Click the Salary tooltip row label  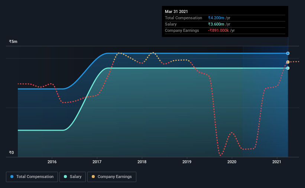pyautogui.click(x=171, y=24)
